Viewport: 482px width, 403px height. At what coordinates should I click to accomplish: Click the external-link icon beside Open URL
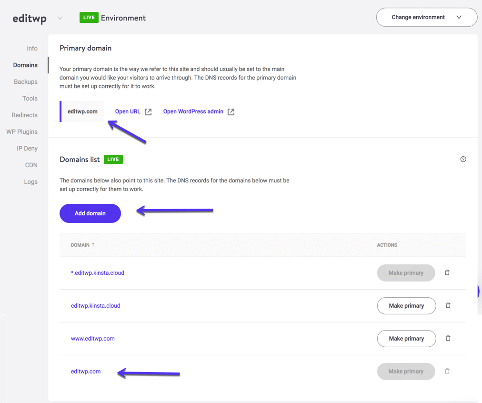148,111
